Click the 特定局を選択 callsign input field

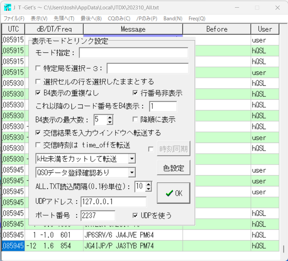point(148,68)
